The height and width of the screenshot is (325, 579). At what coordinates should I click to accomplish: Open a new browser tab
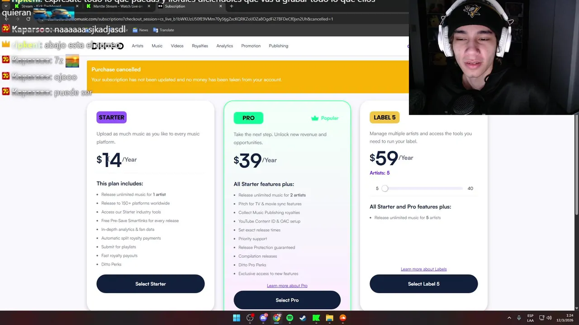click(x=231, y=6)
